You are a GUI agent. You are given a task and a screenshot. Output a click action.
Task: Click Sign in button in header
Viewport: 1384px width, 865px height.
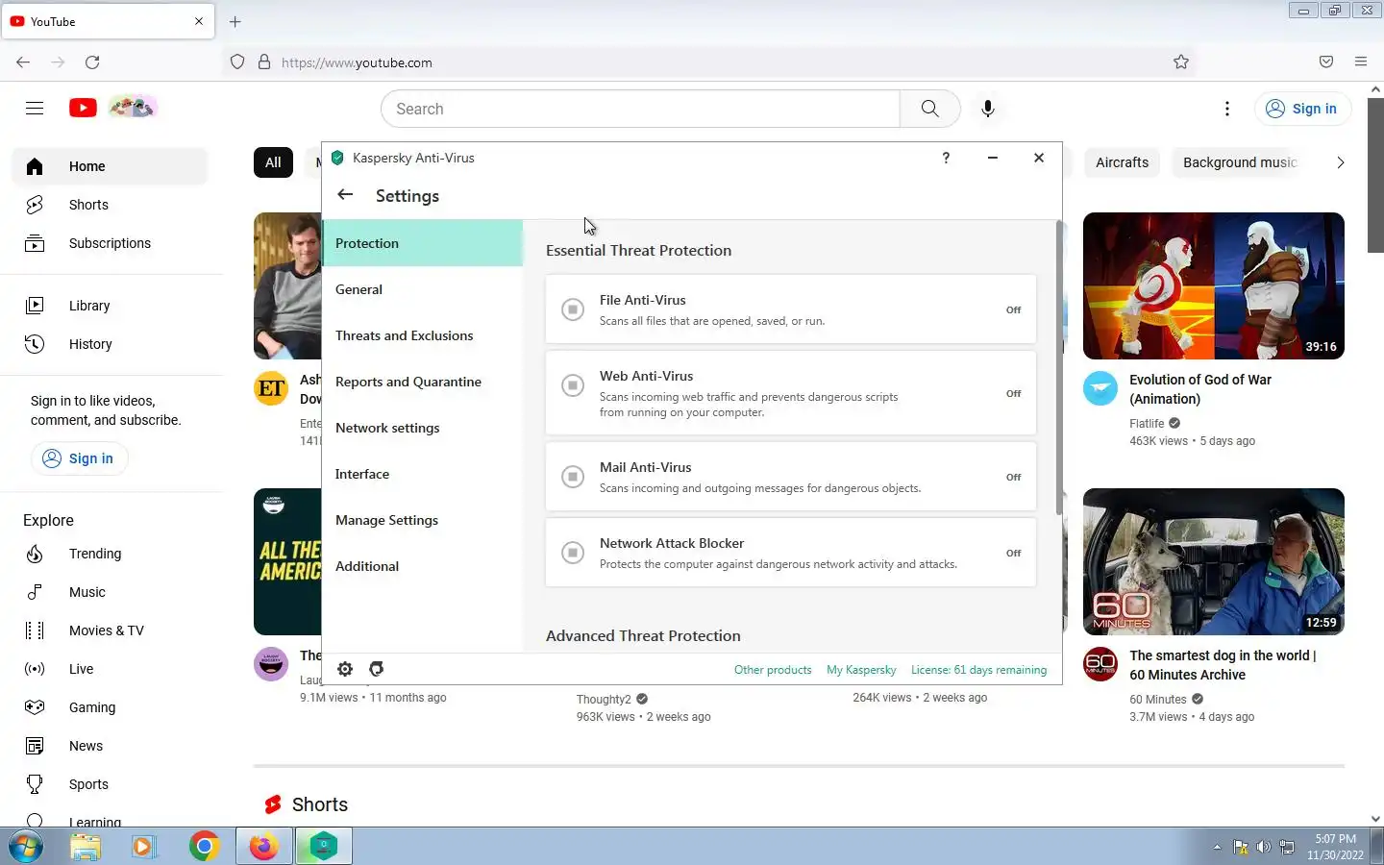(x=1302, y=109)
